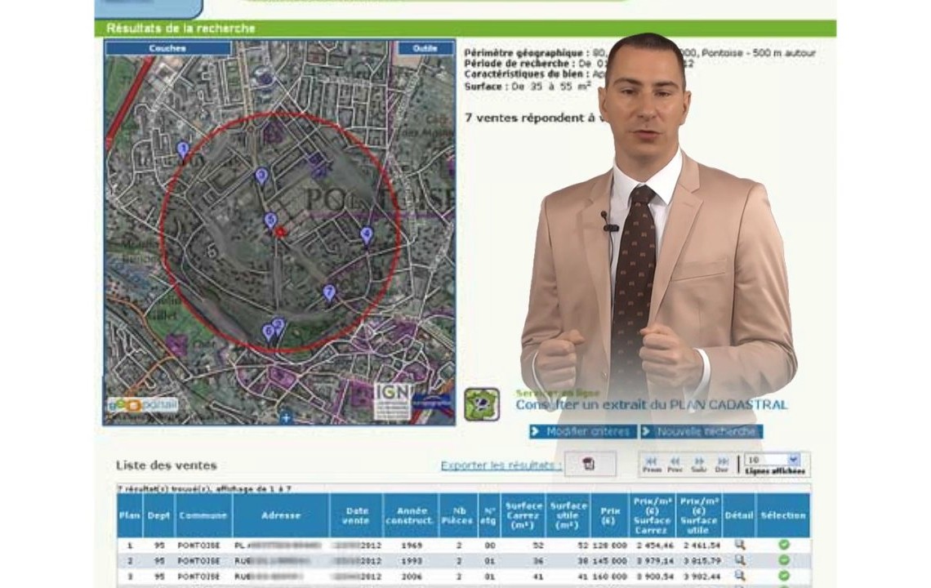Sort table by Dept column header
The height and width of the screenshot is (588, 931).
[x=158, y=515]
